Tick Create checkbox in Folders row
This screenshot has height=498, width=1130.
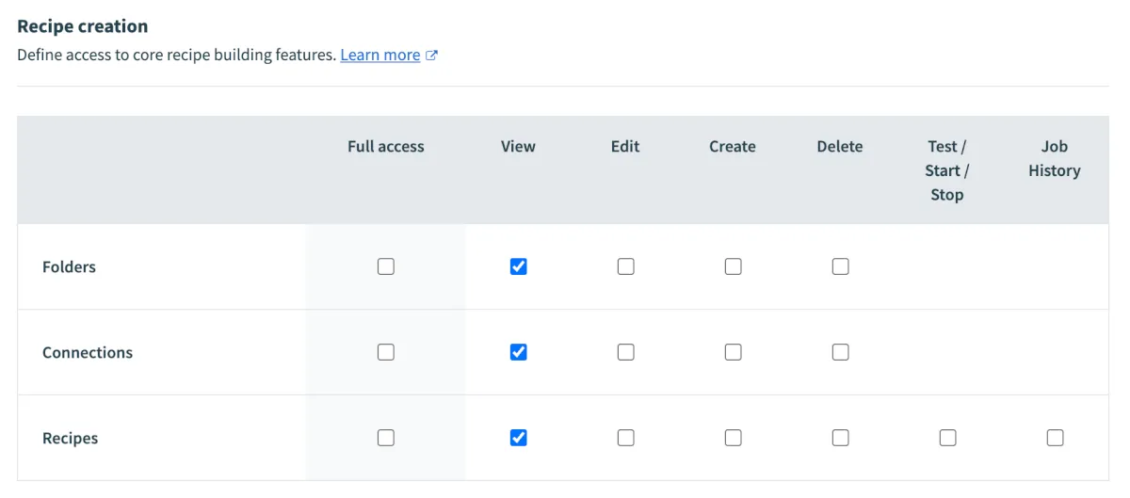pyautogui.click(x=733, y=266)
